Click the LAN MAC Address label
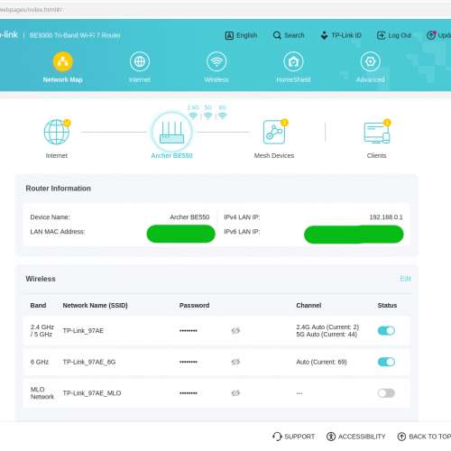 (x=58, y=232)
